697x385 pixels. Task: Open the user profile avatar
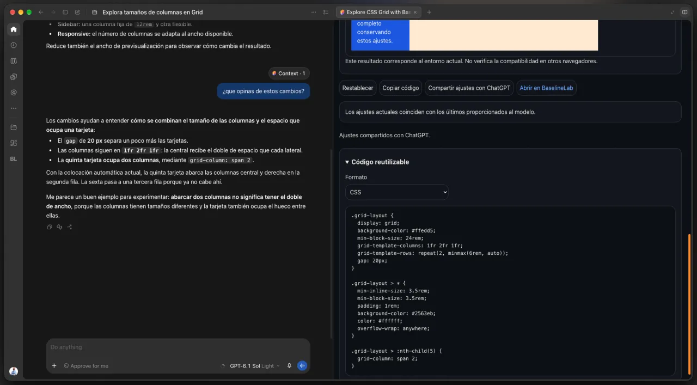tap(14, 371)
